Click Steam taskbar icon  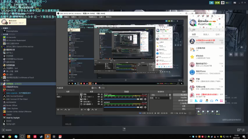[x=41, y=137]
